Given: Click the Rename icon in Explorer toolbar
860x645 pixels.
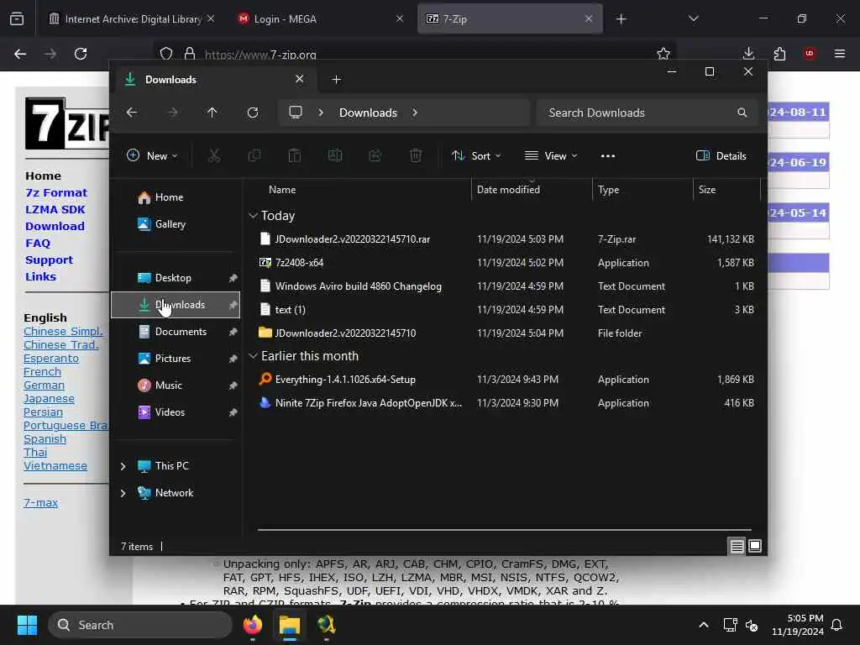Looking at the screenshot, I should pos(335,155).
